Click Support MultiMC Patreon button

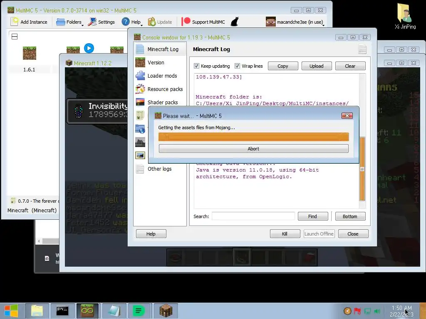(203, 22)
